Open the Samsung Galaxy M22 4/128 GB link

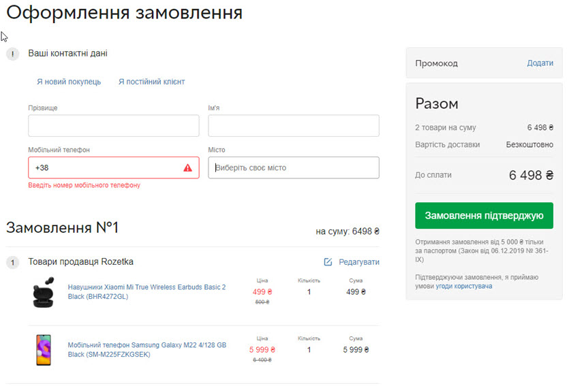(x=147, y=350)
